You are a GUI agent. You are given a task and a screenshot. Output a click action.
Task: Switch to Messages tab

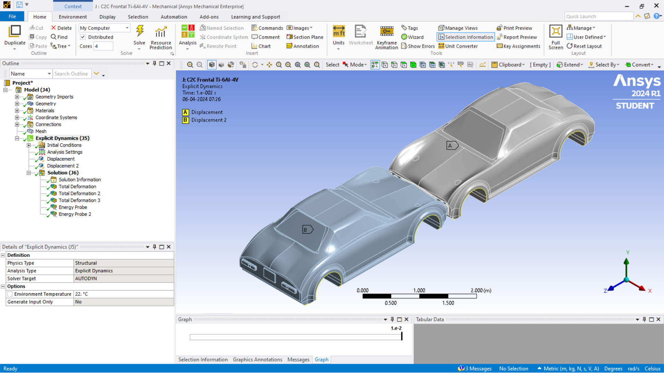tap(298, 360)
